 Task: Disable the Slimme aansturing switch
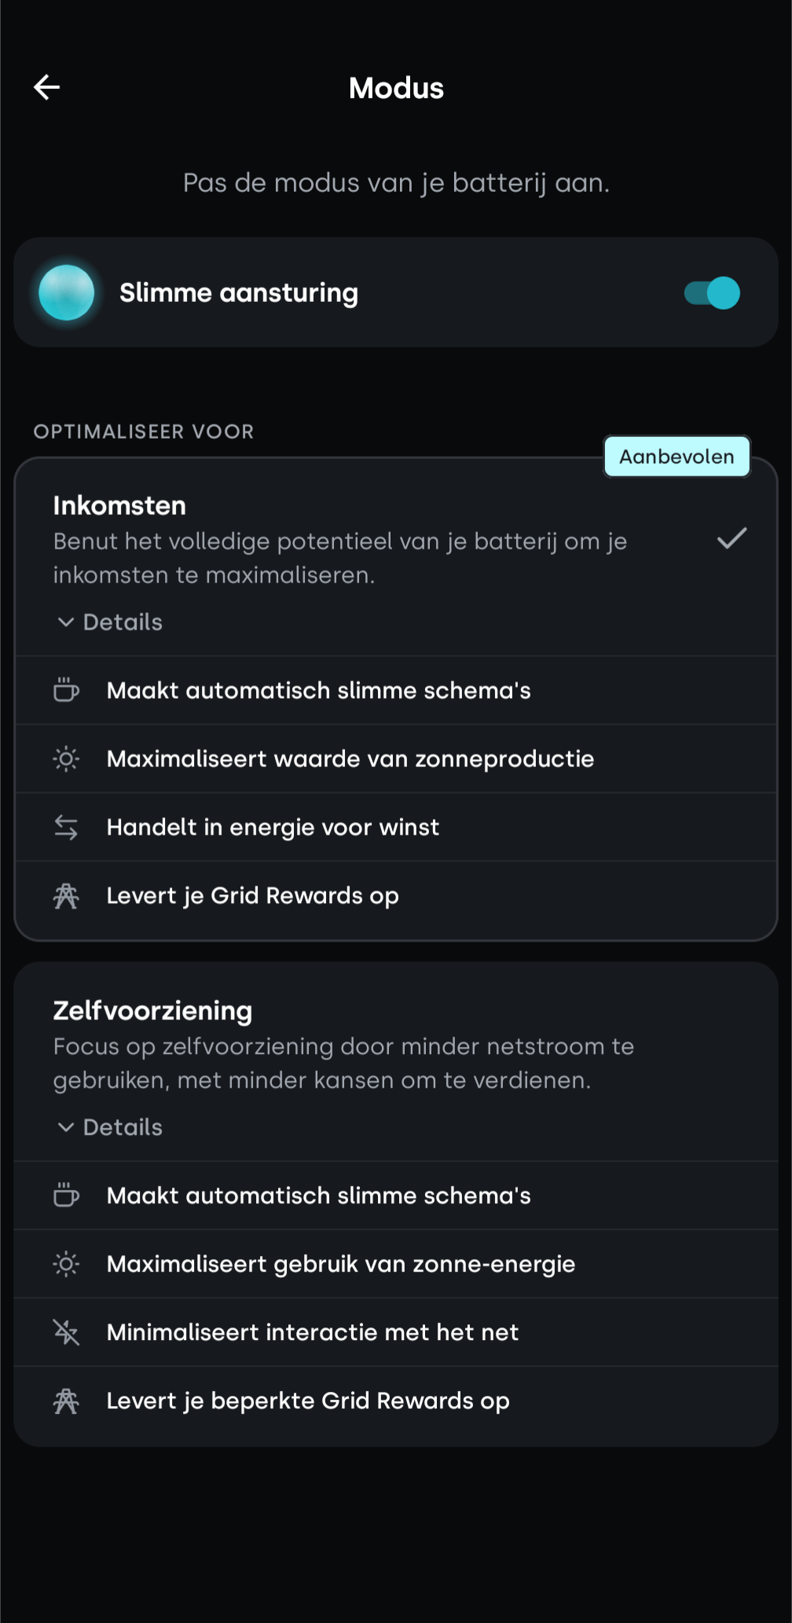pos(712,293)
